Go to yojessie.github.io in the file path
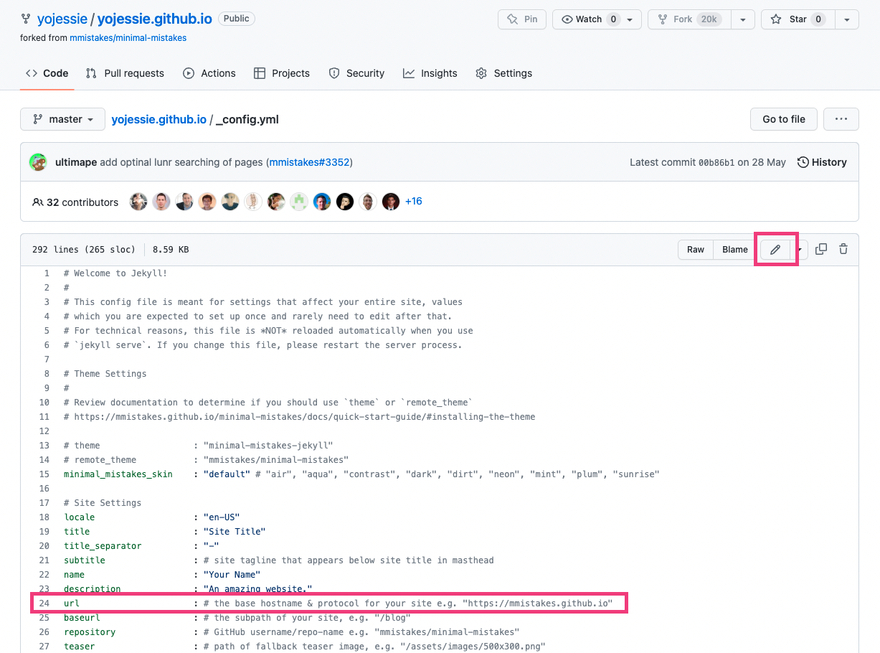Screen dimensions: 880x653 click(x=159, y=119)
